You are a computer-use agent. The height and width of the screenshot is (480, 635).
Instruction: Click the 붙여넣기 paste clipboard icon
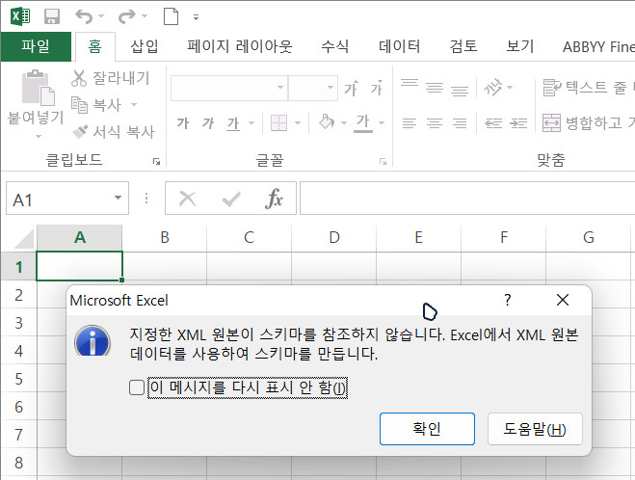(x=39, y=88)
